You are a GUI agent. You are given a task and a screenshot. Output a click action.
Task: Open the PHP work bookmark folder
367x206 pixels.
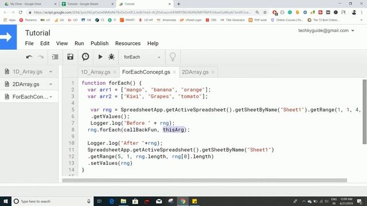[257, 20]
